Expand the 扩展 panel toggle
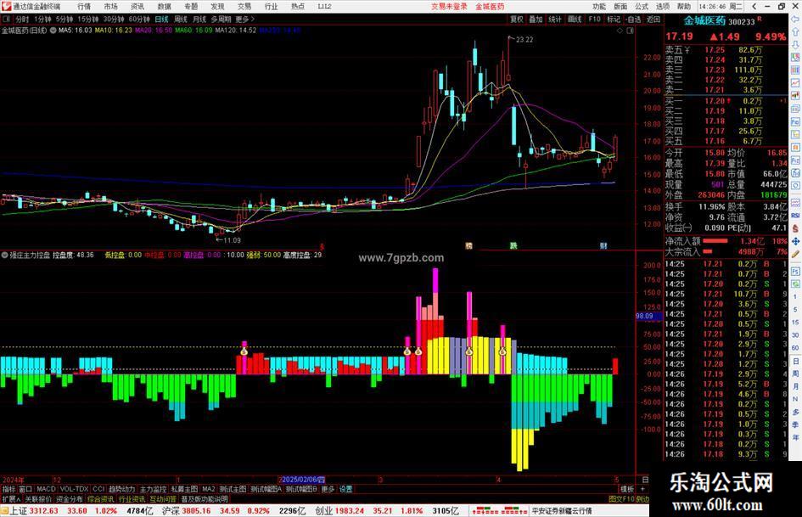Screen dimensions: 802x517 tap(11, 499)
